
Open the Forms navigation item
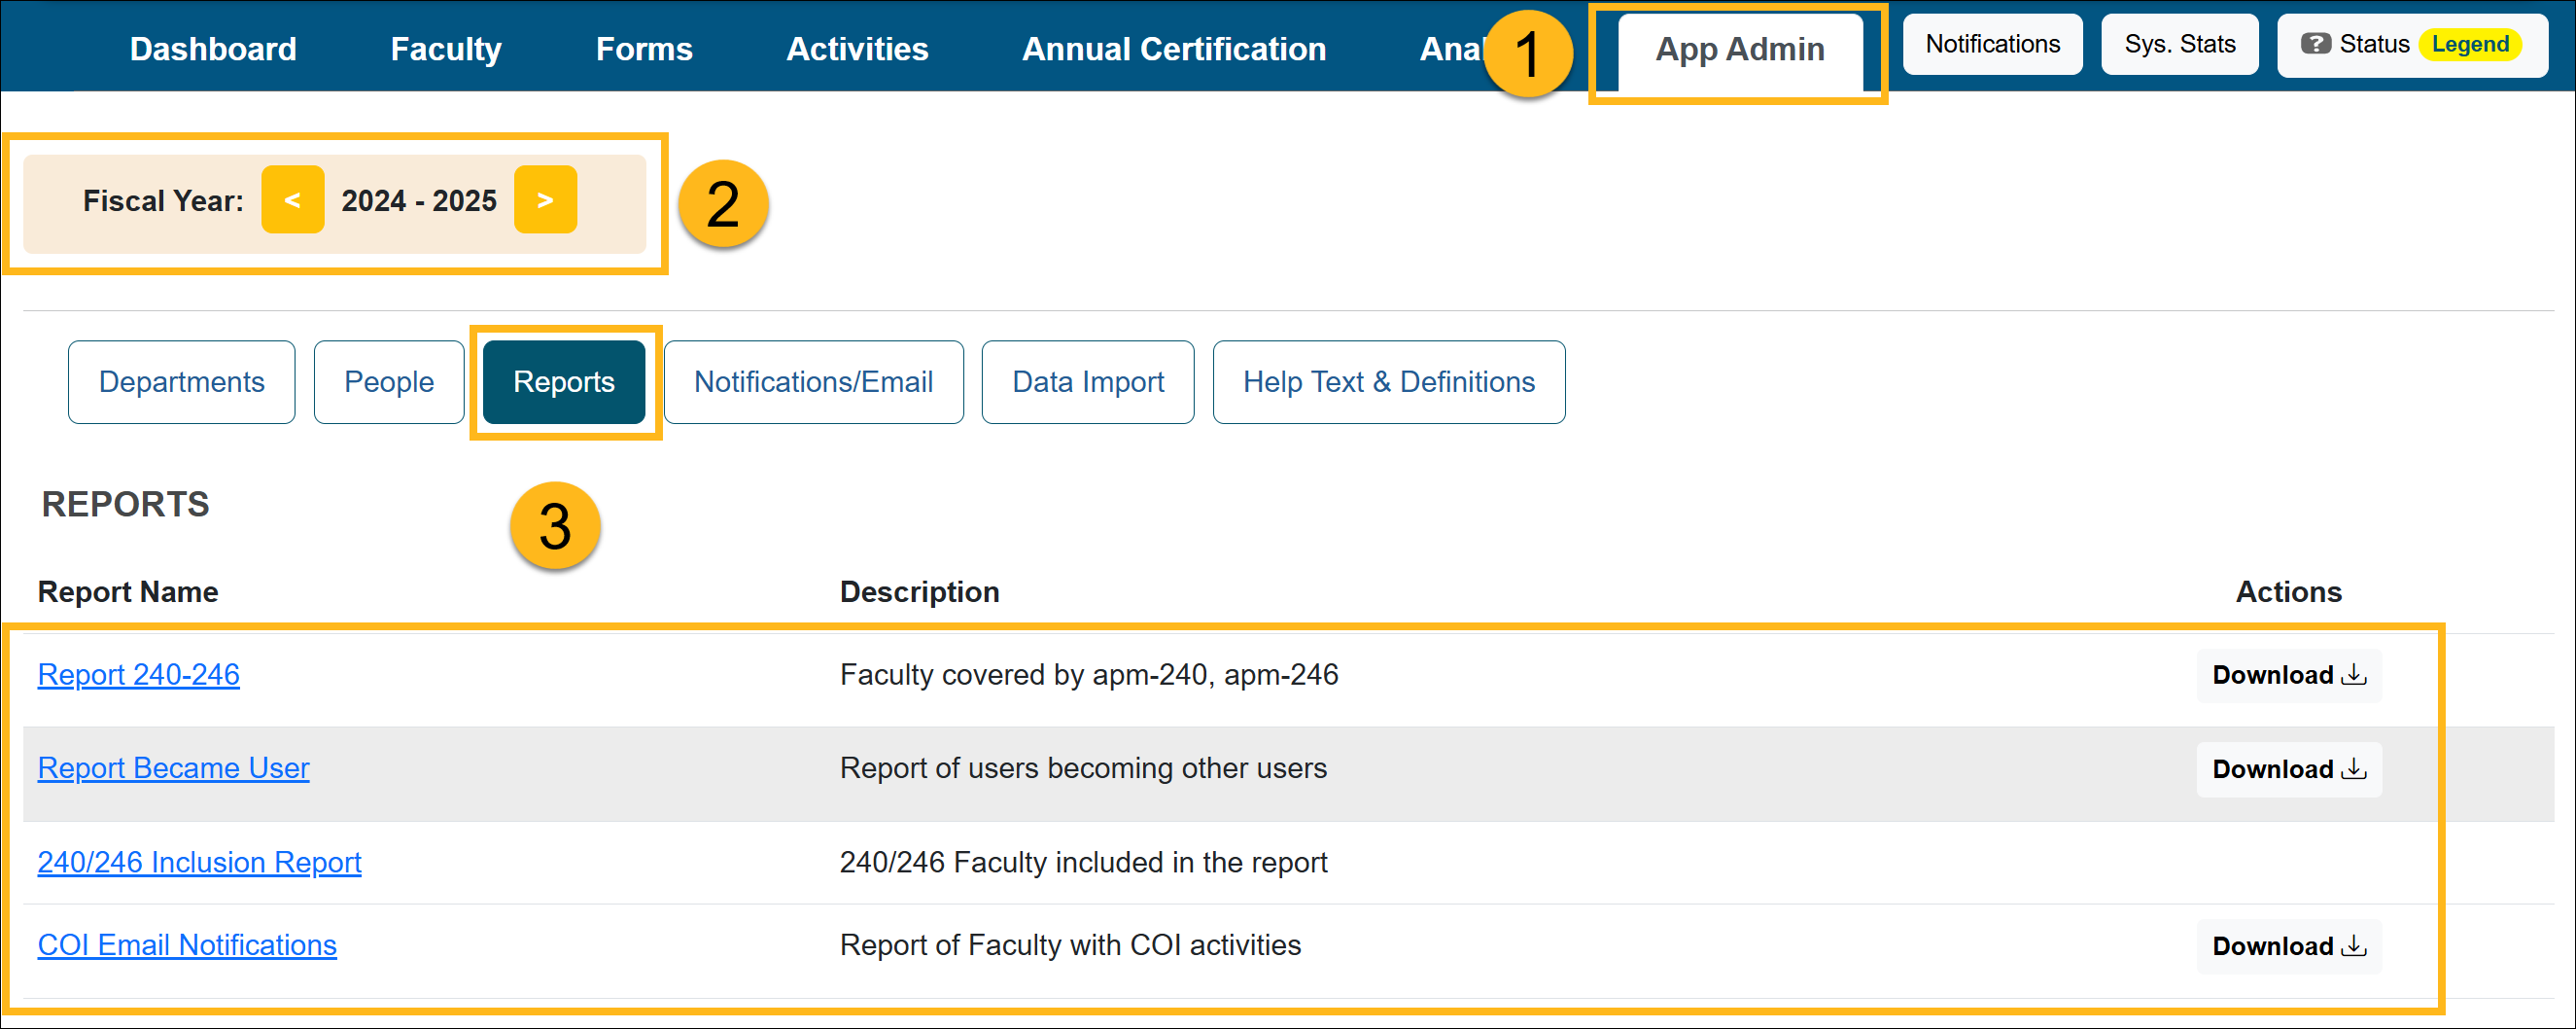click(x=644, y=49)
